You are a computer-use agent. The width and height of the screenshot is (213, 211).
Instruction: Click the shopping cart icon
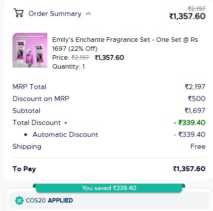tap(18, 13)
